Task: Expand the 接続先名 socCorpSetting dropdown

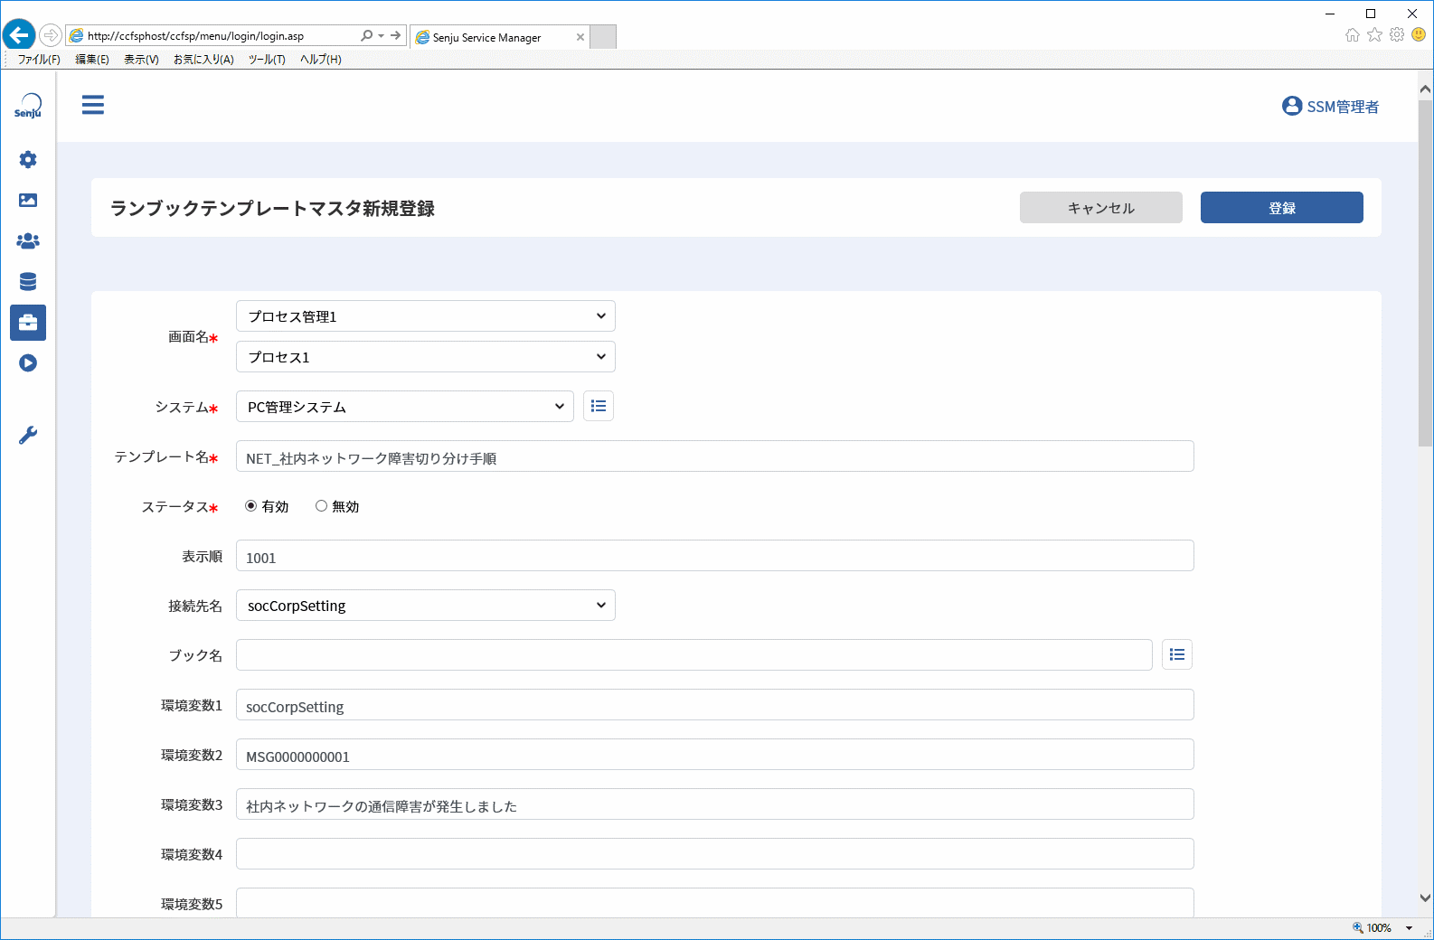Action: pos(426,606)
